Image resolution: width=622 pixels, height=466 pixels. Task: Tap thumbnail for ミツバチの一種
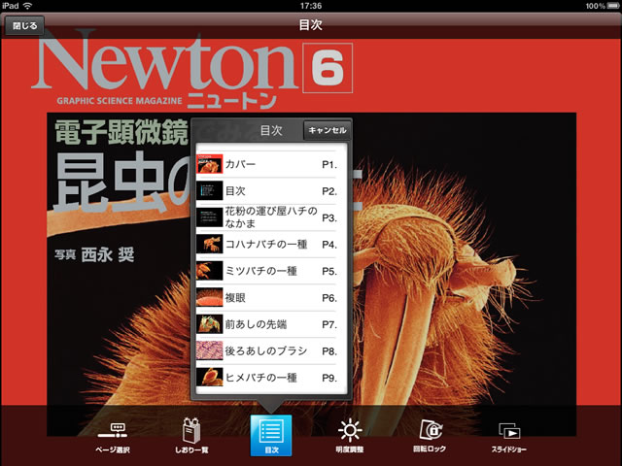coord(210,271)
